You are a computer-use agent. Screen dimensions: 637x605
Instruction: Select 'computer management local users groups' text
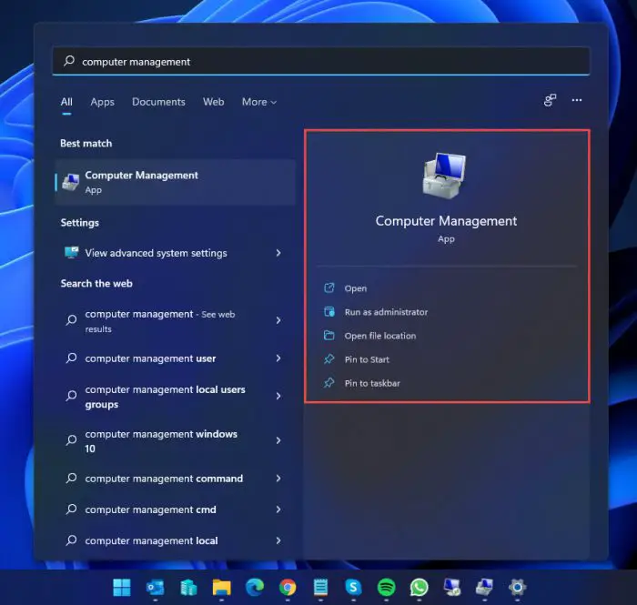(165, 397)
